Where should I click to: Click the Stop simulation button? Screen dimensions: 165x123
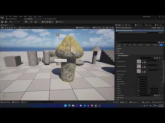coord(48,22)
